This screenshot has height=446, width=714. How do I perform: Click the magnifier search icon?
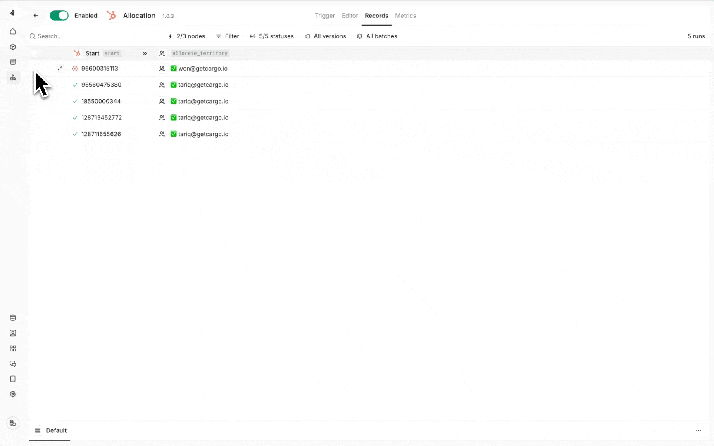[32, 36]
